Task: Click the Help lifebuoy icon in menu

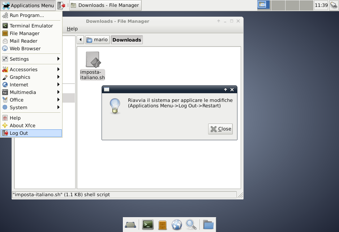Action: coord(5,118)
